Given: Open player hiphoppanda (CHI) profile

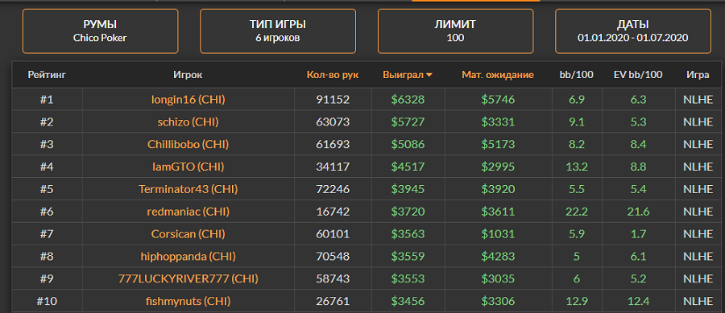Looking at the screenshot, I should pyautogui.click(x=188, y=257).
